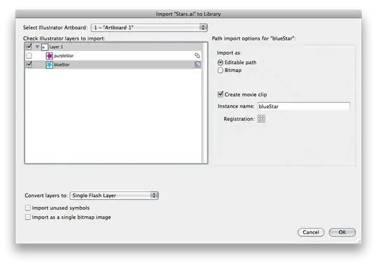Enable Import unused symbols

28,208
